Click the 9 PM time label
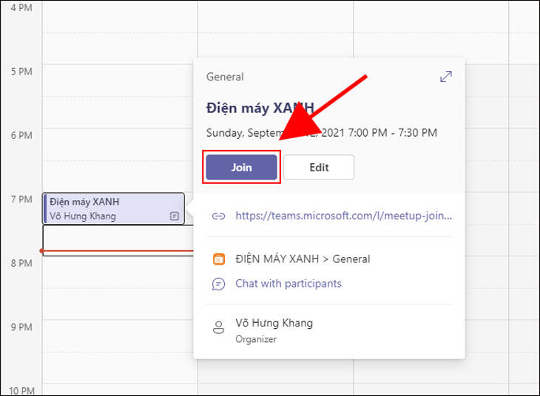The height and width of the screenshot is (396, 540). point(21,327)
